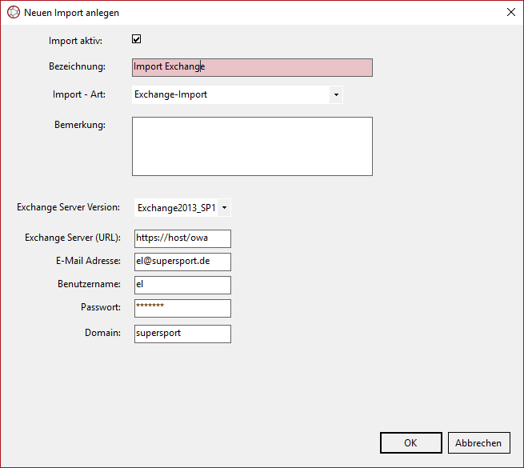Open the Import-Art dropdown

(336, 95)
